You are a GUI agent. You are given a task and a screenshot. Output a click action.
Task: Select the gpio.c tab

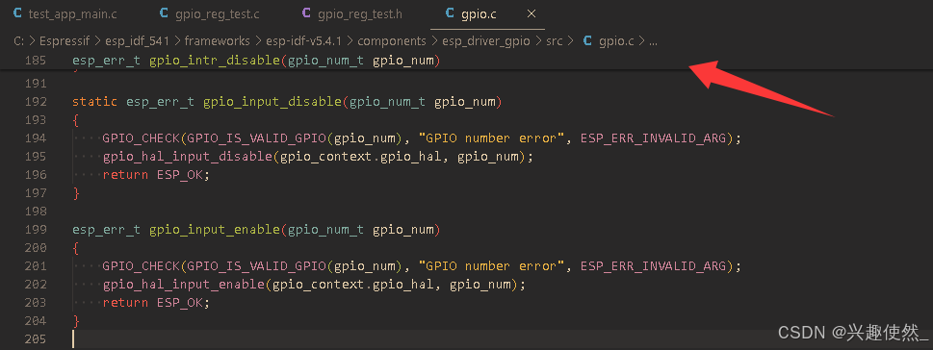coord(479,13)
